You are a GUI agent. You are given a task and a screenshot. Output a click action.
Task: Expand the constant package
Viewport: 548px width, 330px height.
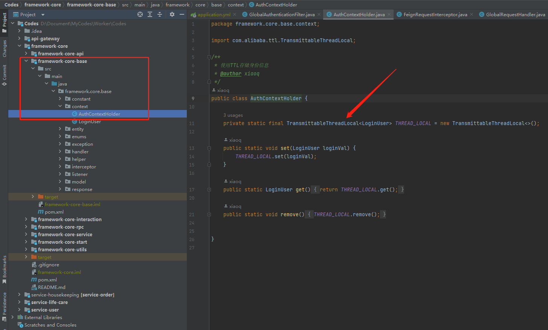(x=60, y=99)
